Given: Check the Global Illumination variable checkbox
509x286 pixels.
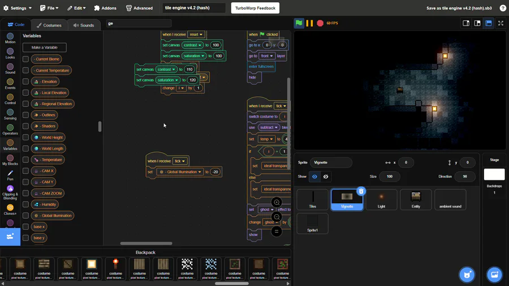Looking at the screenshot, I should pos(25,215).
